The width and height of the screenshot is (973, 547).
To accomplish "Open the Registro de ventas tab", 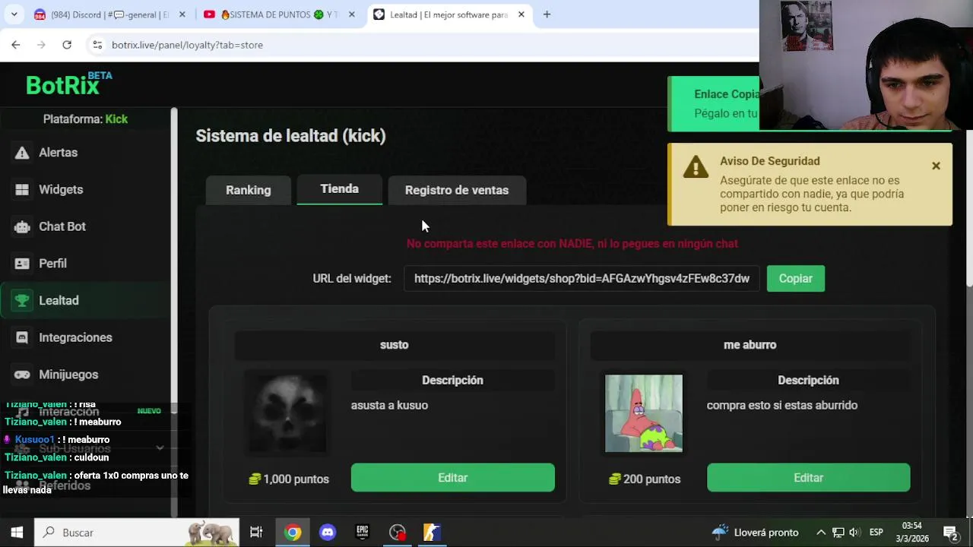I will coord(457,190).
